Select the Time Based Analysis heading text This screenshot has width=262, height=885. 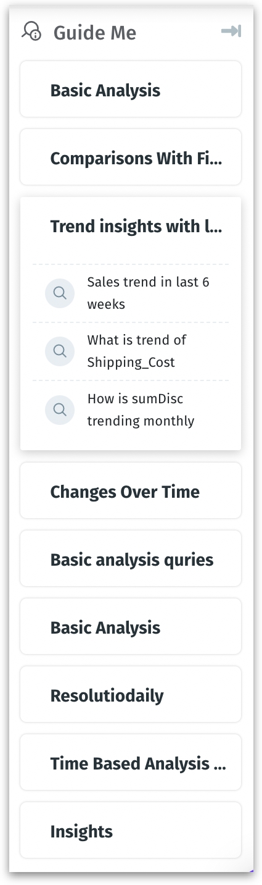pos(138,764)
